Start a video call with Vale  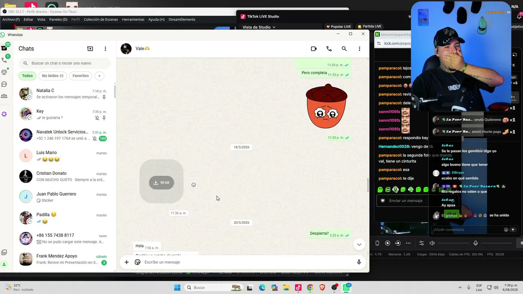(314, 49)
